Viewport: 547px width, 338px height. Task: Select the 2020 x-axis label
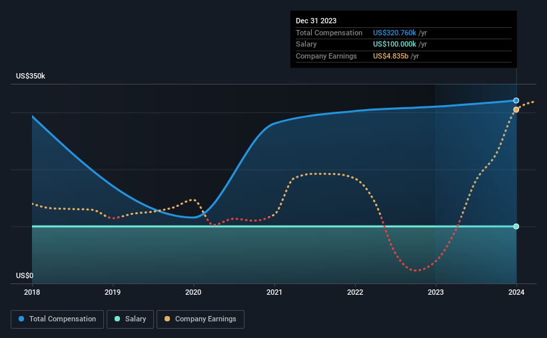point(193,292)
